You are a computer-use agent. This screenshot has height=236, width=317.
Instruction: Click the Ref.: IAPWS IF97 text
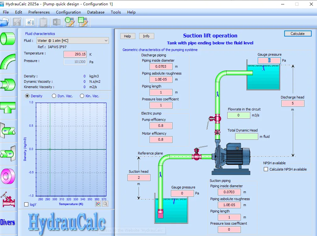coord(52,47)
